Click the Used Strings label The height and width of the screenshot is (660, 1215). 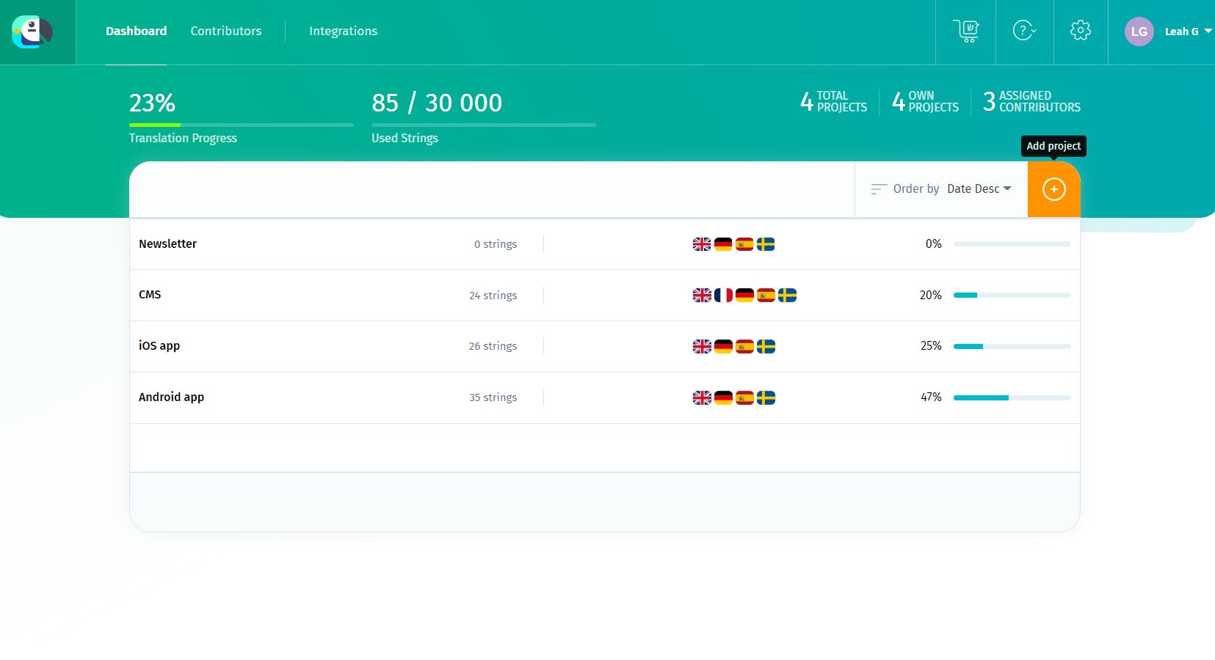(405, 138)
